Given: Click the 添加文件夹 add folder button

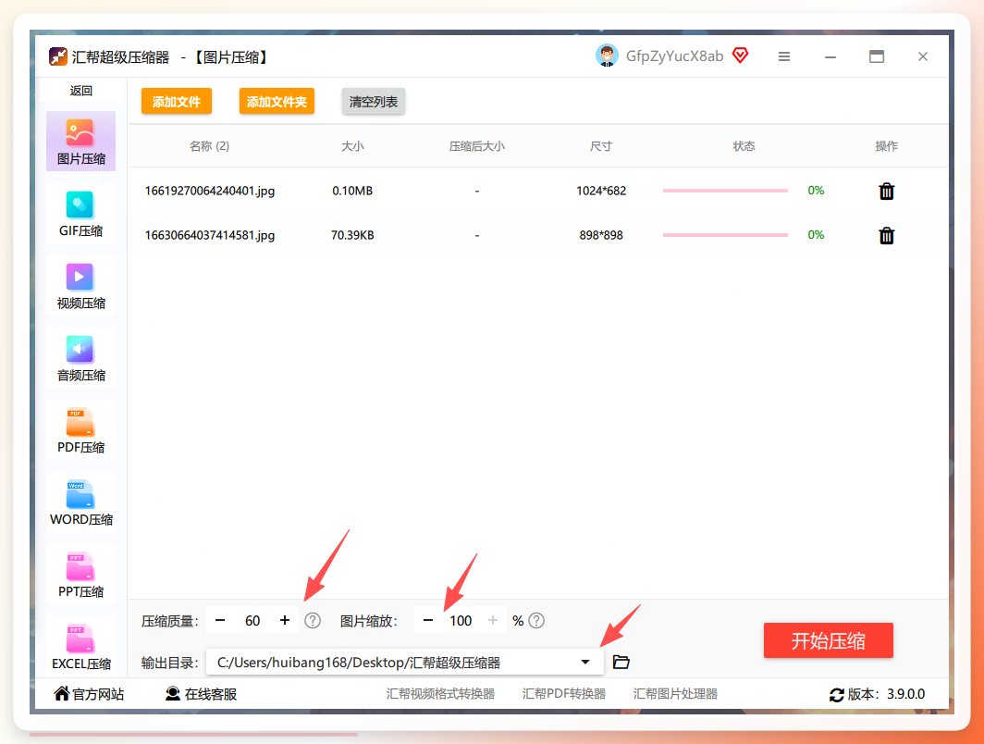Looking at the screenshot, I should tap(277, 102).
